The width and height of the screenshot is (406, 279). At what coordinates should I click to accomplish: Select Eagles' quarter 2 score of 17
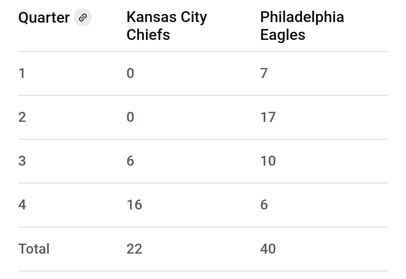click(x=268, y=117)
